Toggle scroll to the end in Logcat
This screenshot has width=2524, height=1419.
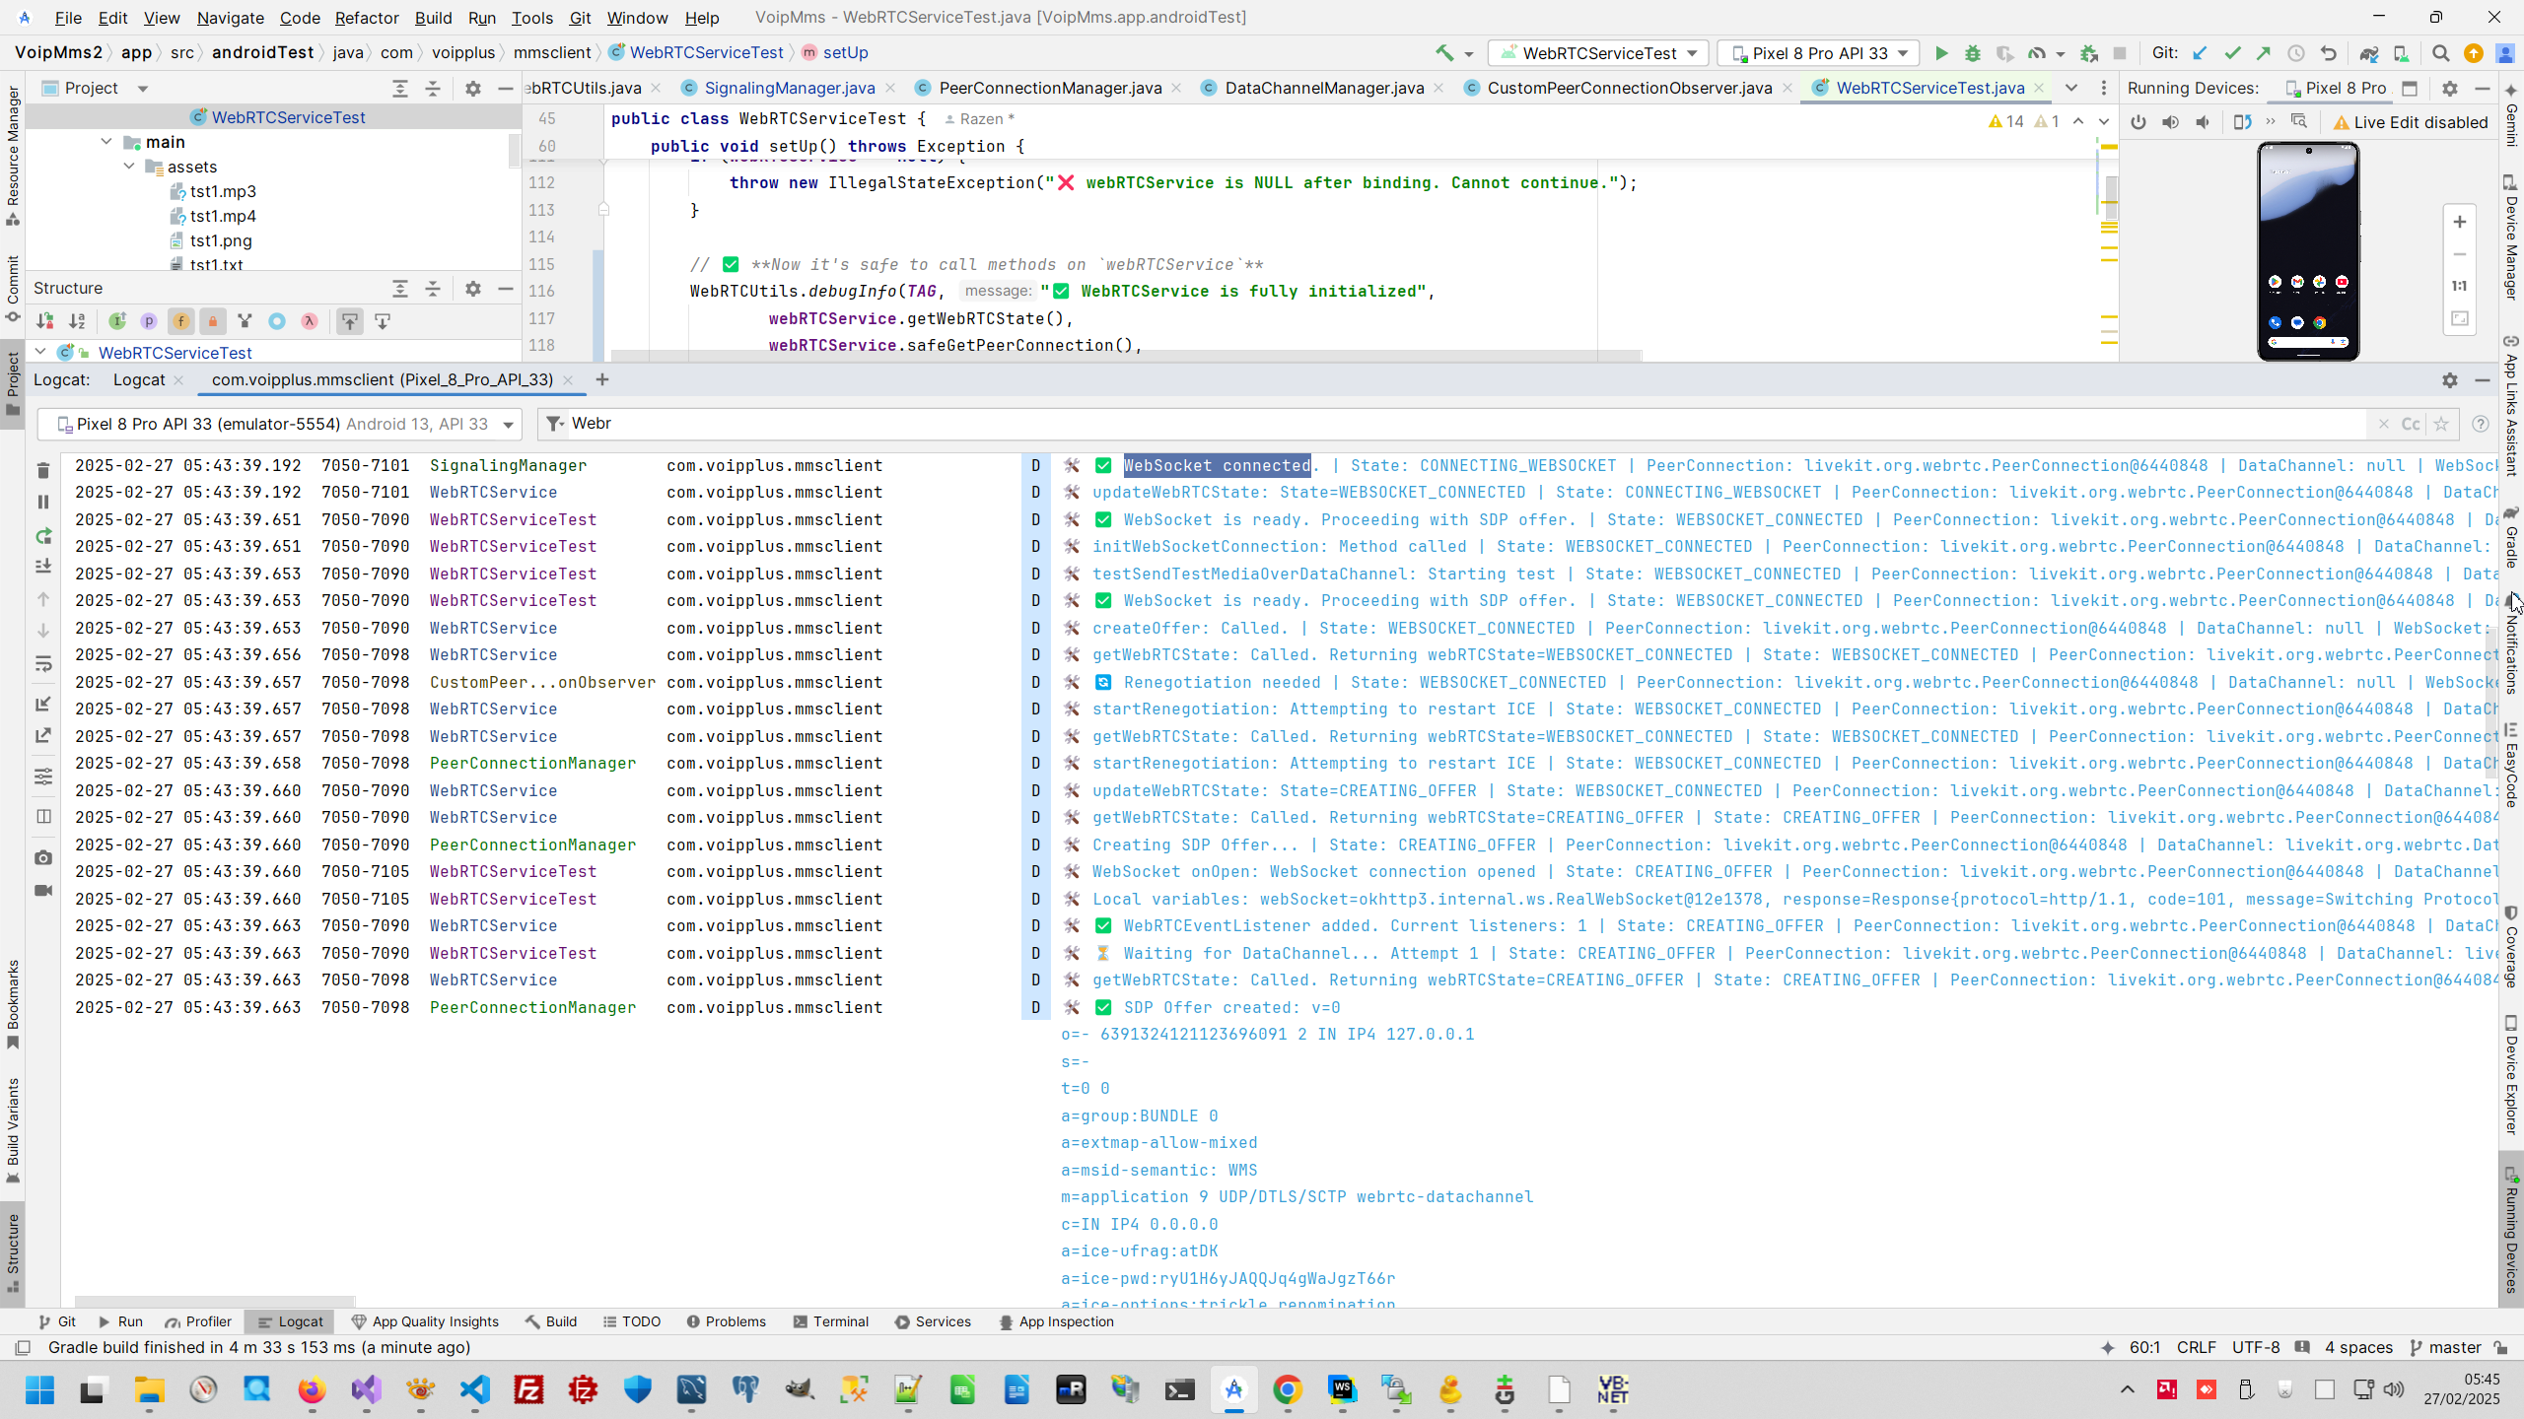point(43,567)
